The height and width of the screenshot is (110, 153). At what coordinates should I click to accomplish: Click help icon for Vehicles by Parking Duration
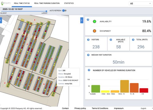(x=89, y=70)
